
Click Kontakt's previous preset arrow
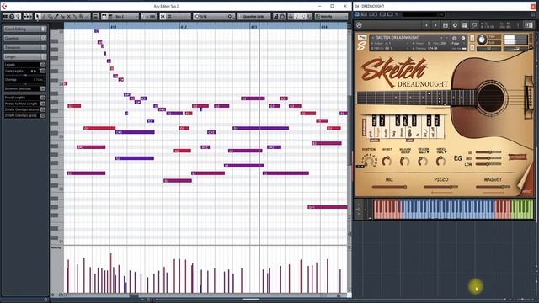pyautogui.click(x=426, y=25)
